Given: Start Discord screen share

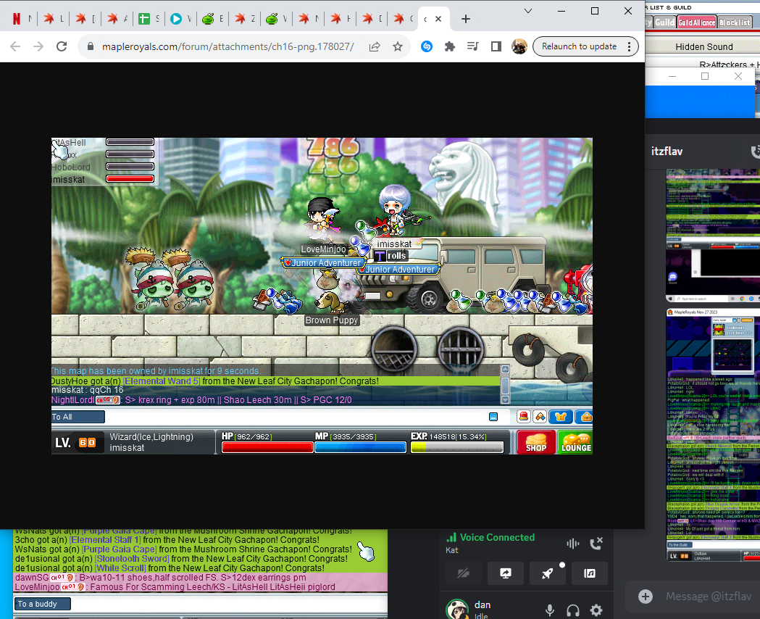Looking at the screenshot, I should point(506,573).
